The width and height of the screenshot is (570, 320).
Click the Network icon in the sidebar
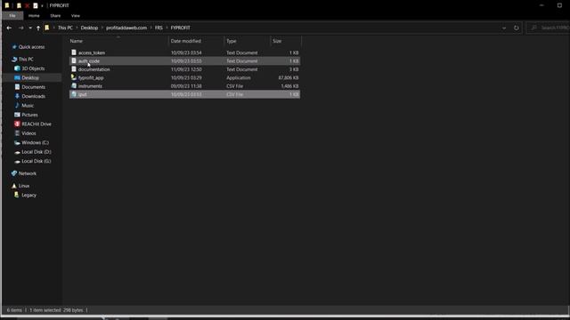14,173
